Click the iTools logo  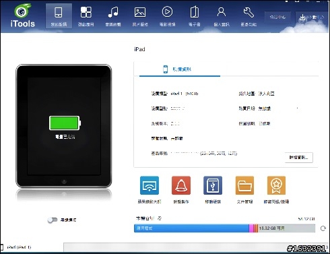pos(23,15)
